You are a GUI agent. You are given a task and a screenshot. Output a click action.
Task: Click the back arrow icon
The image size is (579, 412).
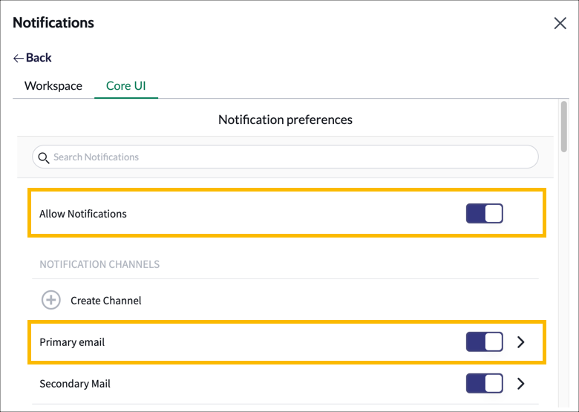(18, 58)
